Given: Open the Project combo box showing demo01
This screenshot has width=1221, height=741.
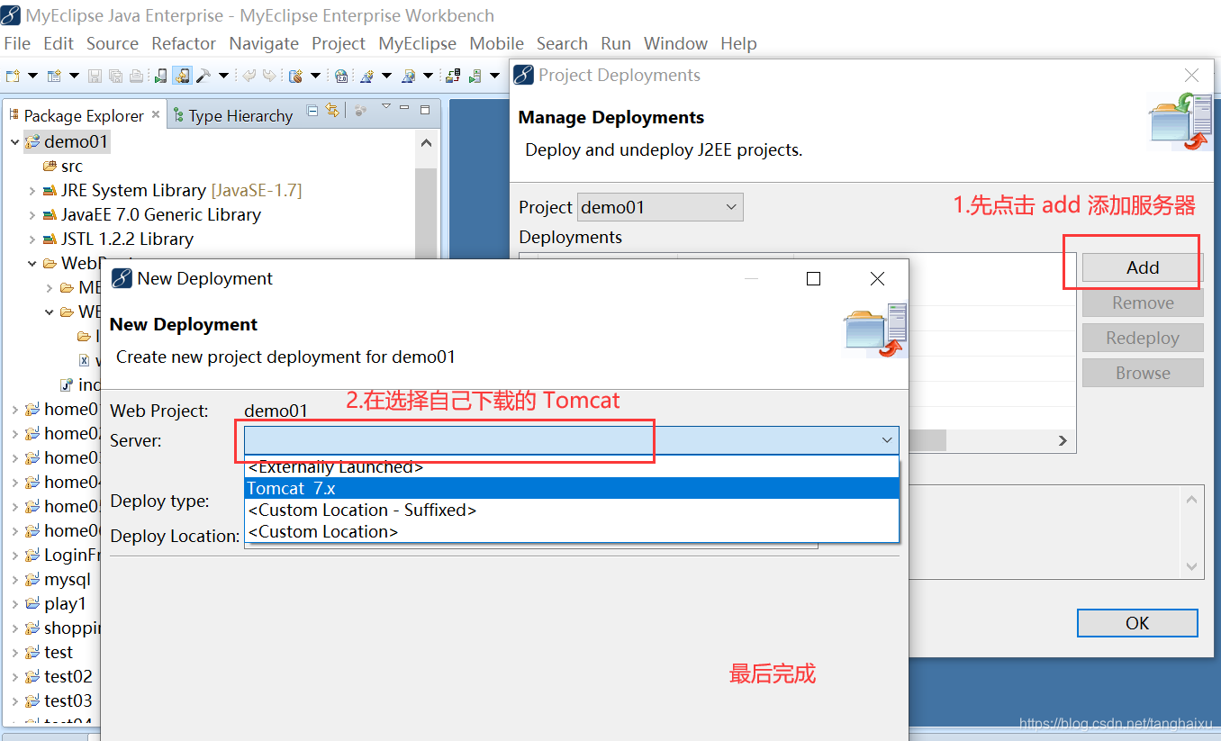Looking at the screenshot, I should pyautogui.click(x=660, y=207).
